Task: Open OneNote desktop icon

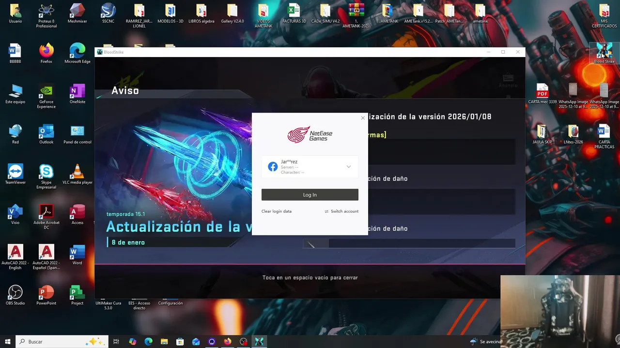Action: click(77, 94)
